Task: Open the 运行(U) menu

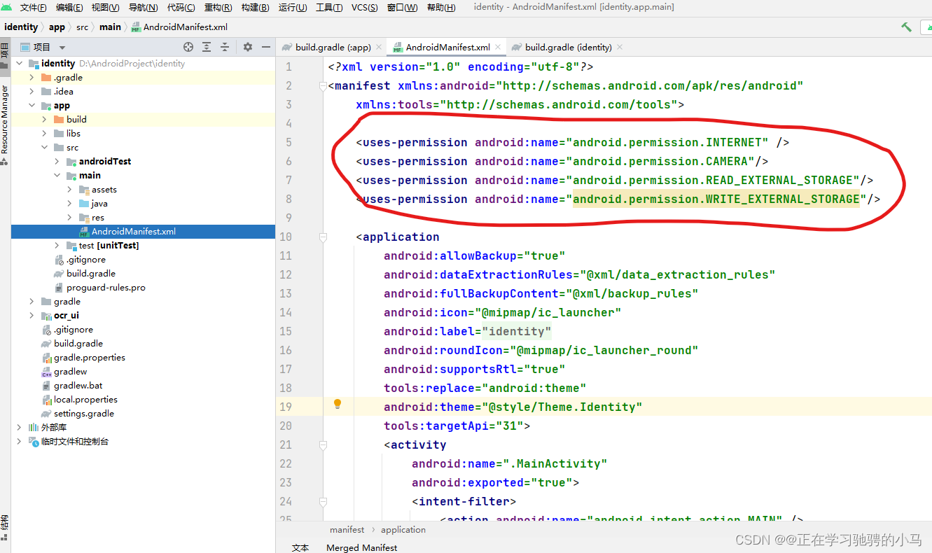Action: [x=293, y=8]
